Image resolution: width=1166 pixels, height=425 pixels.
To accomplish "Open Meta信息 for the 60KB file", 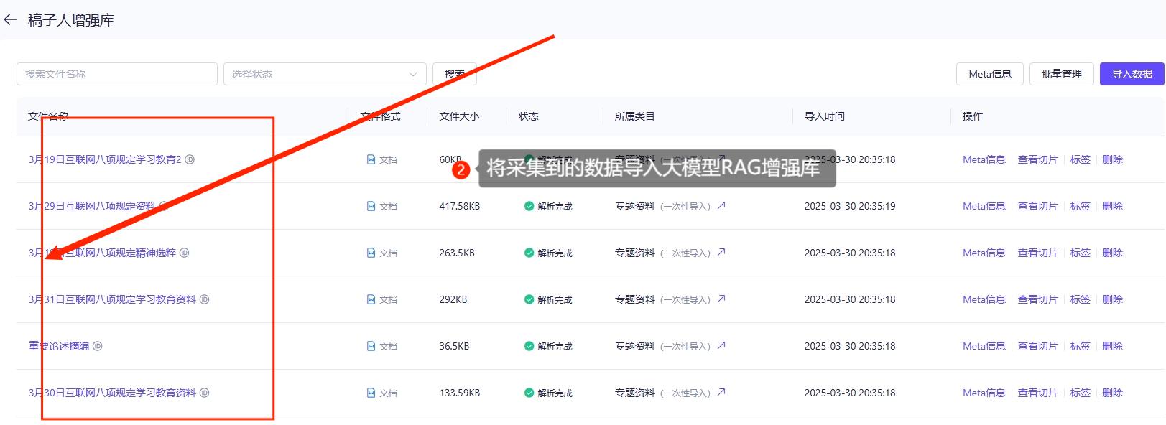I will pos(984,159).
